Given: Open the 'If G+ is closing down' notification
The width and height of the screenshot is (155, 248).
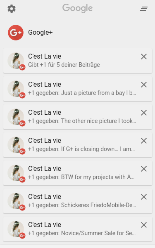Looking at the screenshot, I should [x=78, y=145].
